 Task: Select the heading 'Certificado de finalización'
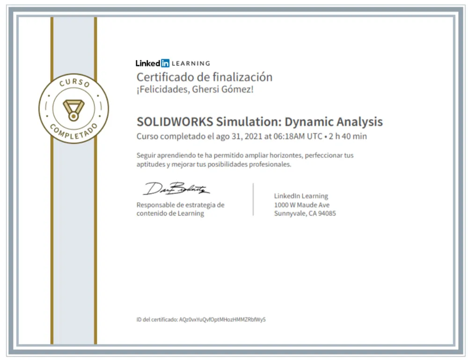pyautogui.click(x=205, y=77)
